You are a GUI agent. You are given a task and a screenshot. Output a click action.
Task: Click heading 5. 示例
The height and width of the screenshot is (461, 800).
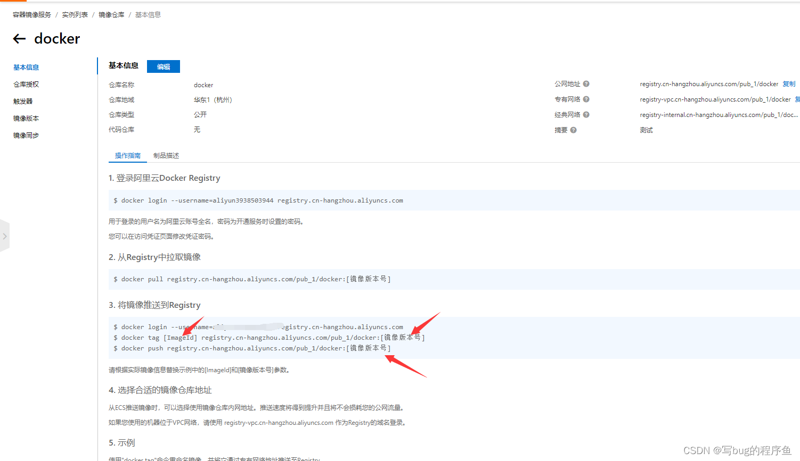point(122,443)
